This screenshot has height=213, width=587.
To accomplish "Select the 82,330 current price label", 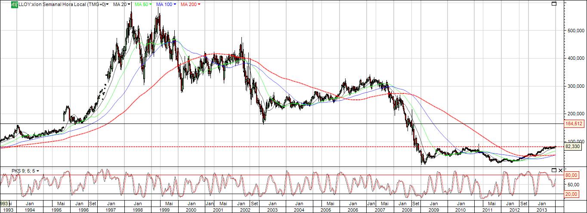I will pyautogui.click(x=573, y=147).
